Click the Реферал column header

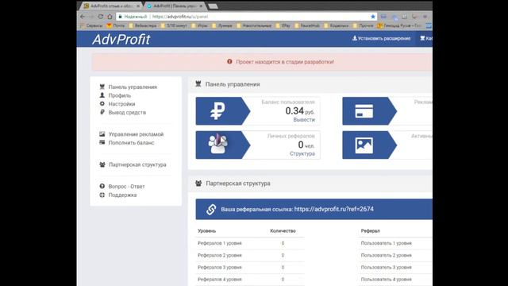tap(371, 231)
